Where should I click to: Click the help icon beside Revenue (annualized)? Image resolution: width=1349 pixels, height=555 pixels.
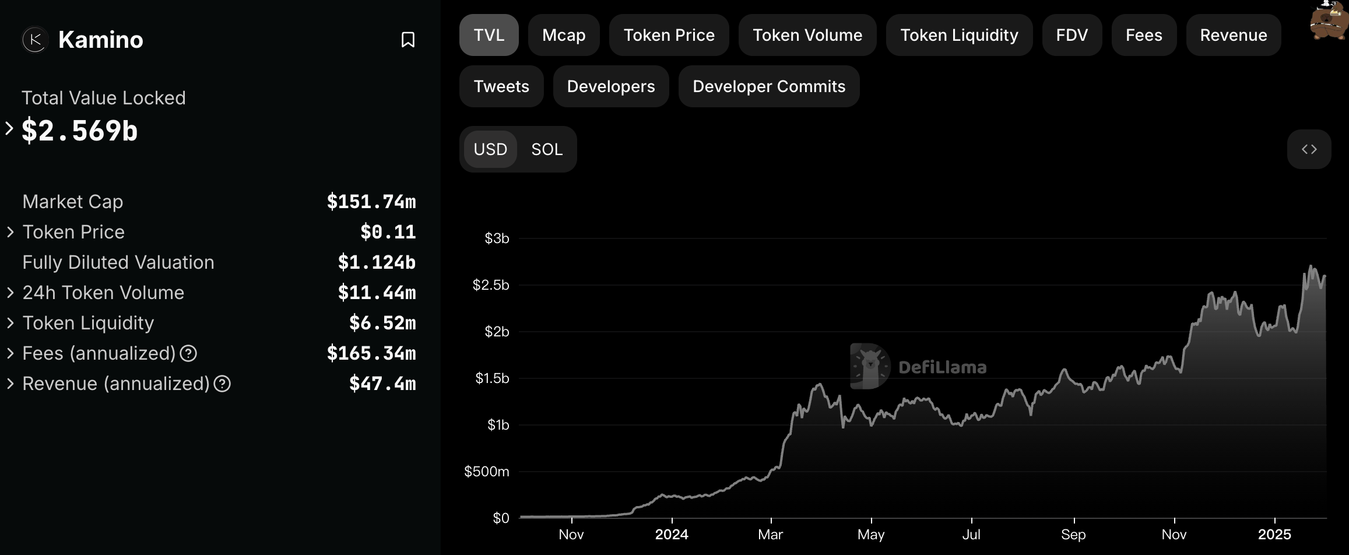[222, 384]
